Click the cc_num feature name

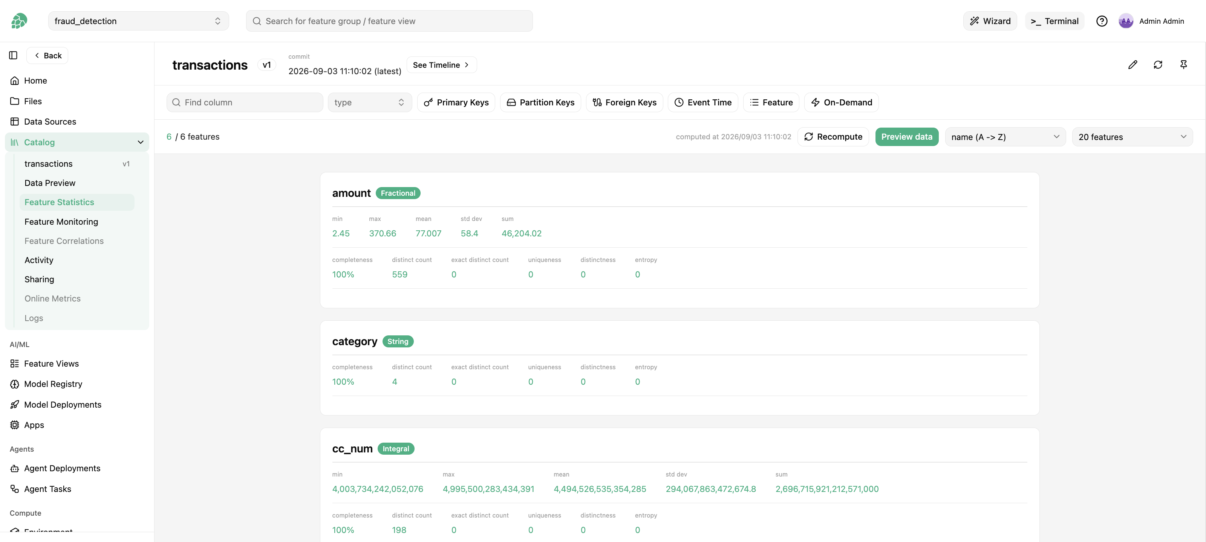352,449
